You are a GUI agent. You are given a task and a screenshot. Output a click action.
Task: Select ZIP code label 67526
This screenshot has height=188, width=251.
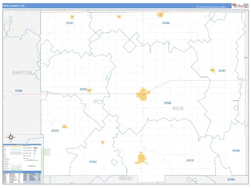(x=19, y=90)
